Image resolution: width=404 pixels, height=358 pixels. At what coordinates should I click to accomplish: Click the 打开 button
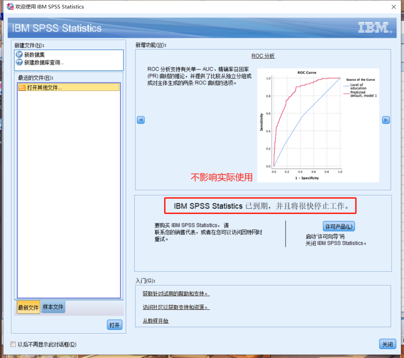(x=114, y=325)
